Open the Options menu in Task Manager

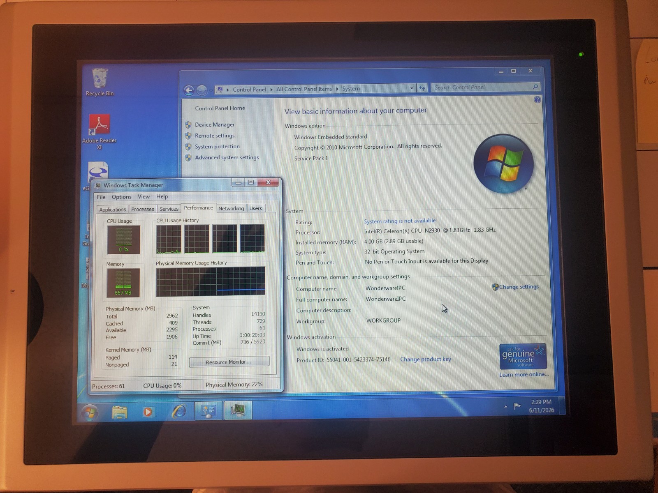[x=122, y=197]
